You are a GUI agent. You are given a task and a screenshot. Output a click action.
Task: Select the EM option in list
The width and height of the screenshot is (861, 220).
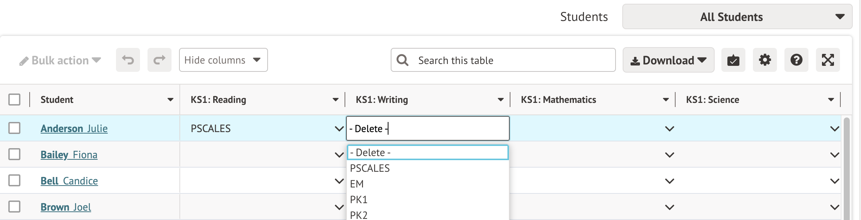[x=357, y=184]
